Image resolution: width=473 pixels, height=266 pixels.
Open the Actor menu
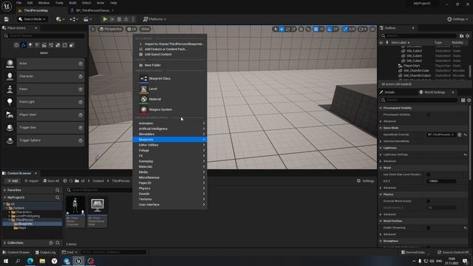pyautogui.click(x=101, y=3)
